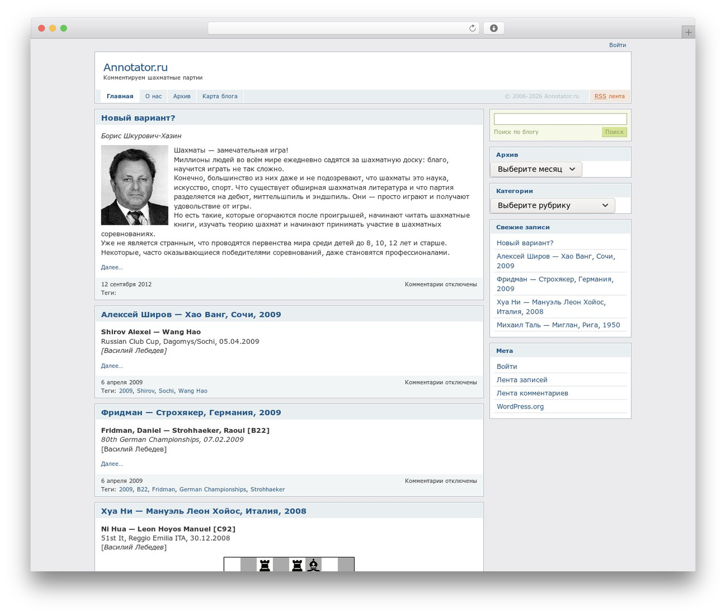
Task: Select the Sochi tag
Action: [166, 391]
